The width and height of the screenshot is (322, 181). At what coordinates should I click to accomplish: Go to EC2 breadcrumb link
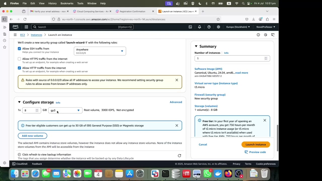pos(22,35)
